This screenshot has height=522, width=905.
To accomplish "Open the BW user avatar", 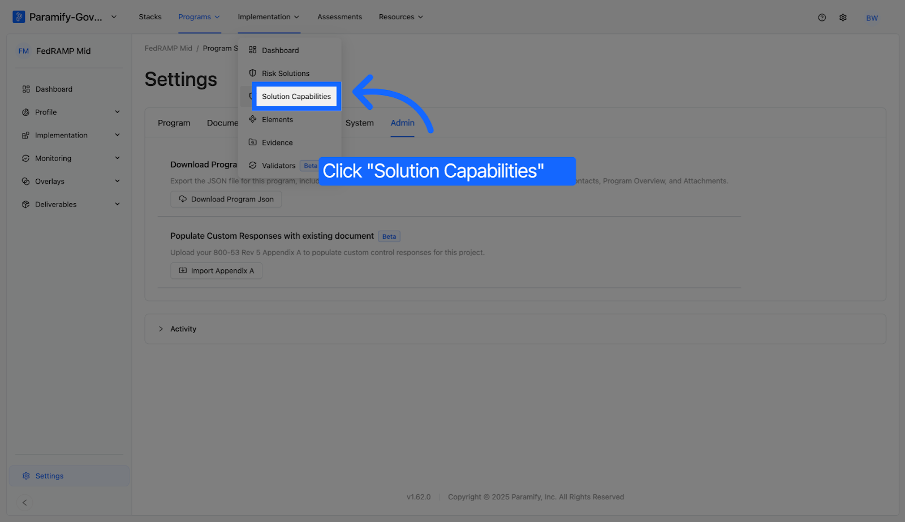I will point(872,18).
